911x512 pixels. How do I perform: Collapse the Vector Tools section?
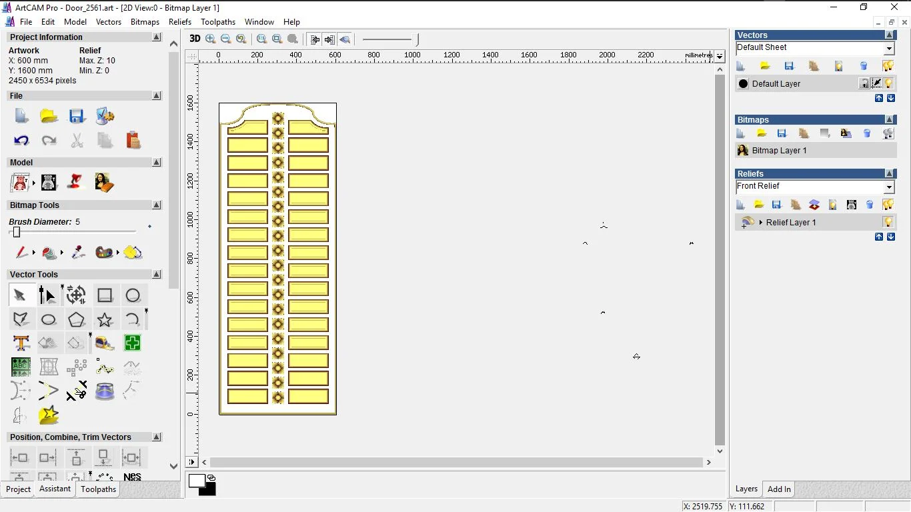pyautogui.click(x=157, y=275)
